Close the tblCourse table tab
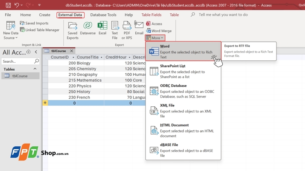Screen dimensions: 305x171 coord(72,51)
